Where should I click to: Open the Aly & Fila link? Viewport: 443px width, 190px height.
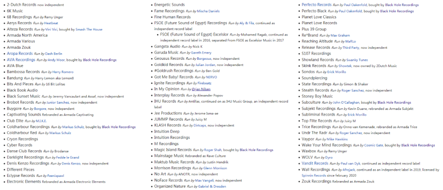pos(247,23)
